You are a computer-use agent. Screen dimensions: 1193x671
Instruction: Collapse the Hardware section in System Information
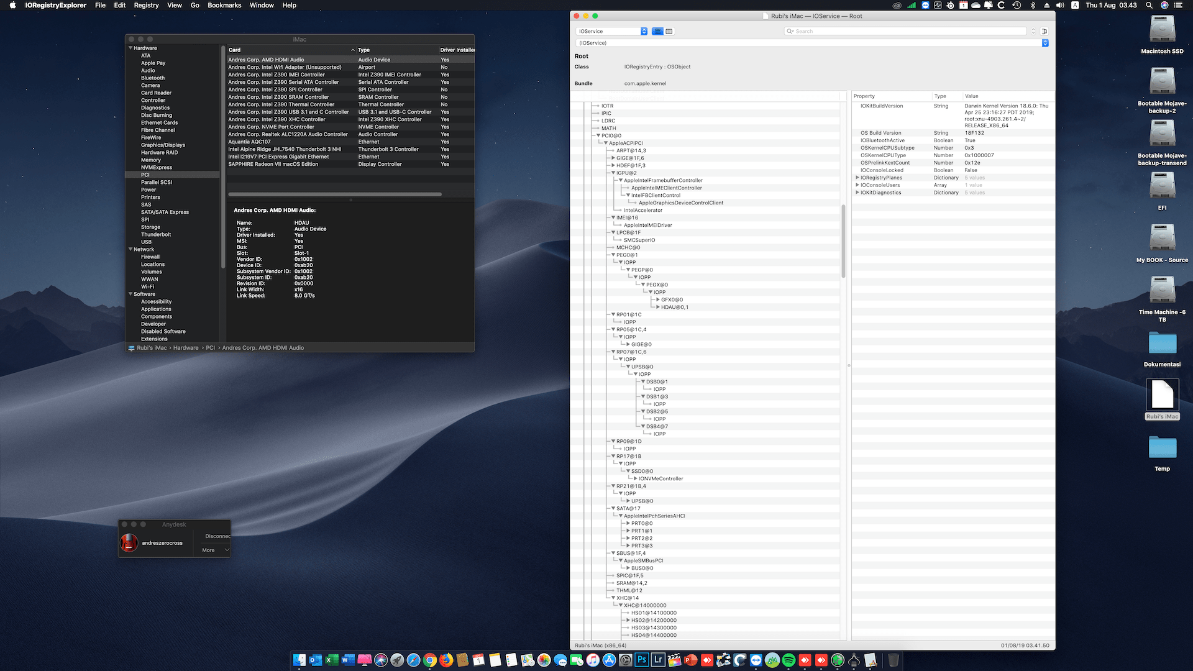coord(130,48)
